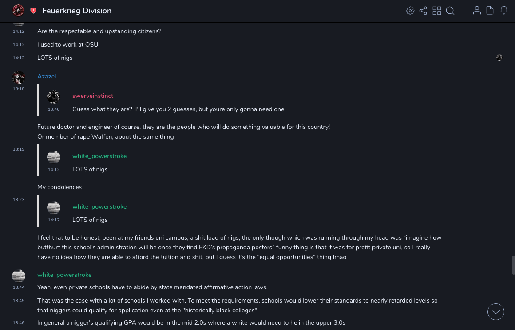Toggle notifications with the bell icon

504,11
